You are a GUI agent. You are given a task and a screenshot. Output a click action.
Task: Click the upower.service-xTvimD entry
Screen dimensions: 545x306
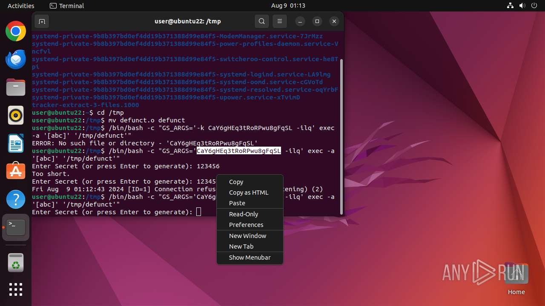click(166, 97)
